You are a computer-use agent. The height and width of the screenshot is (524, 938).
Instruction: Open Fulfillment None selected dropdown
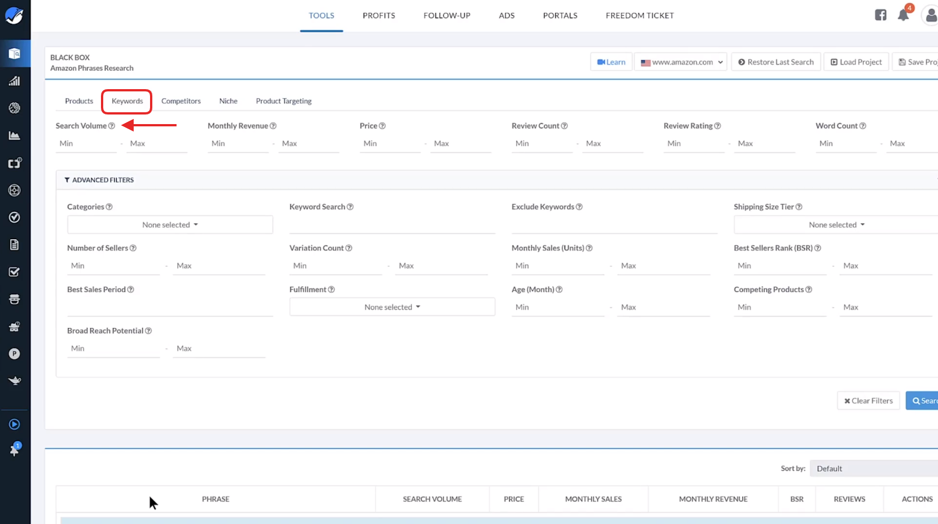coord(392,307)
